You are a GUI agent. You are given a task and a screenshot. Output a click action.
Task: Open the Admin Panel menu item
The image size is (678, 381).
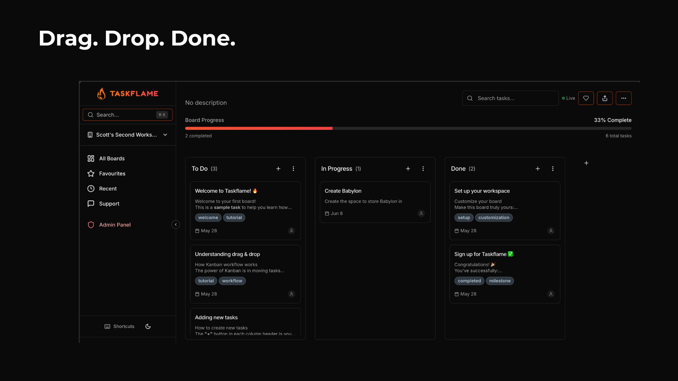tap(114, 225)
